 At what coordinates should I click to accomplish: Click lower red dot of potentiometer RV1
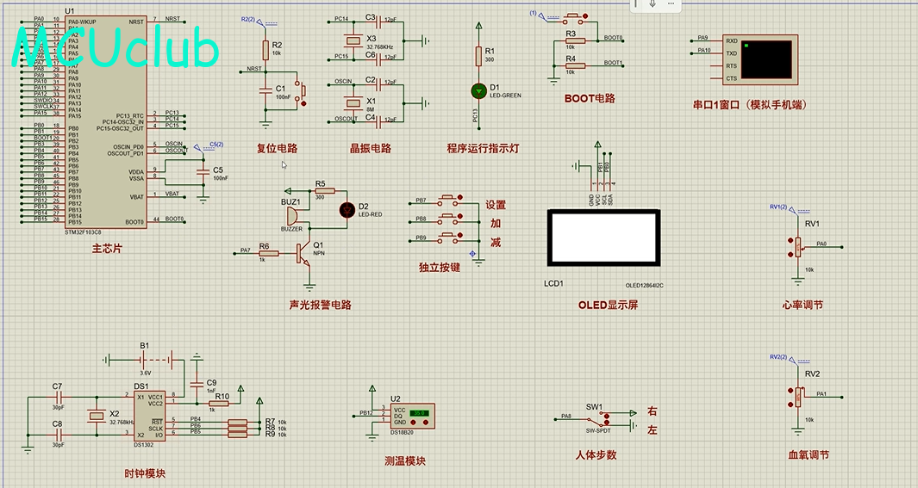(790, 254)
